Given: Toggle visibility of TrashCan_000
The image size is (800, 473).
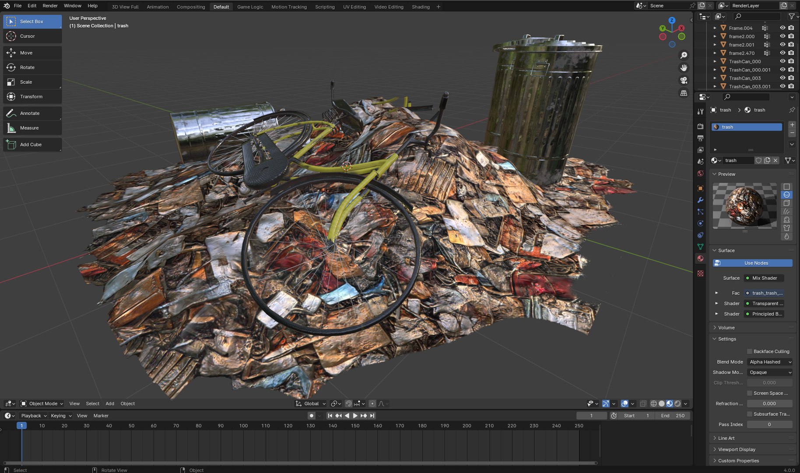Looking at the screenshot, I should tap(782, 61).
